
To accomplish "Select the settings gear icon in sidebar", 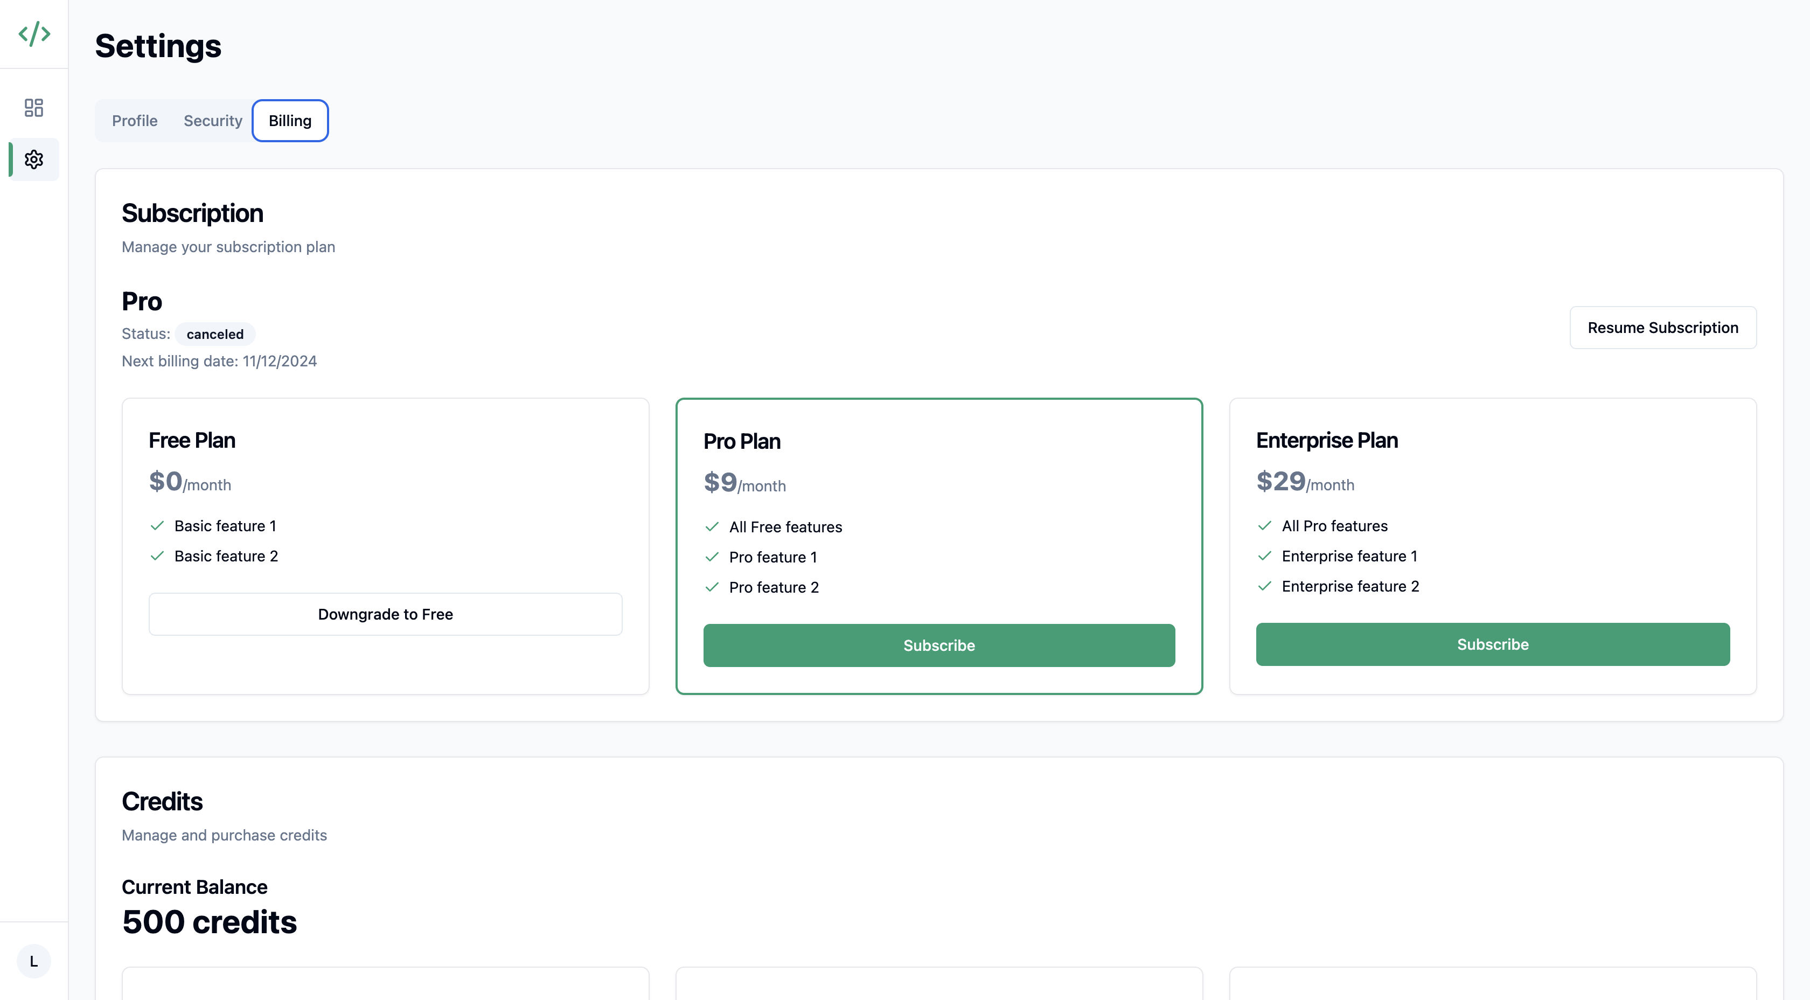I will click(x=34, y=159).
